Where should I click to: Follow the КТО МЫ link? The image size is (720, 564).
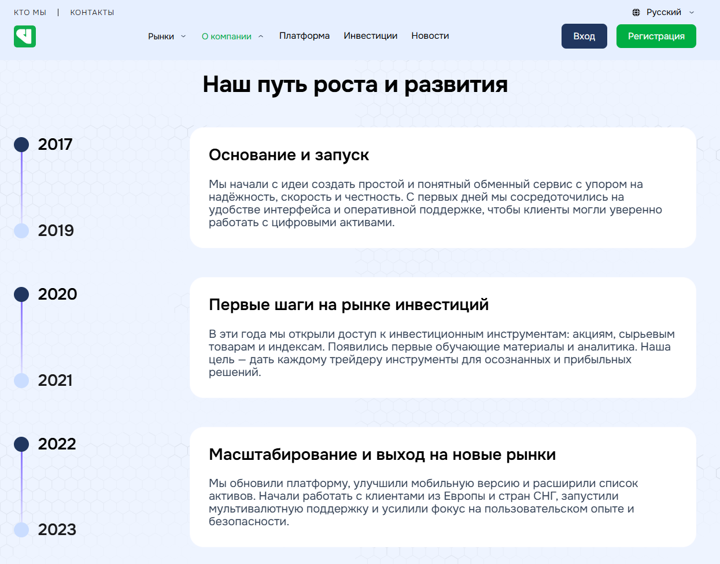pyautogui.click(x=30, y=12)
